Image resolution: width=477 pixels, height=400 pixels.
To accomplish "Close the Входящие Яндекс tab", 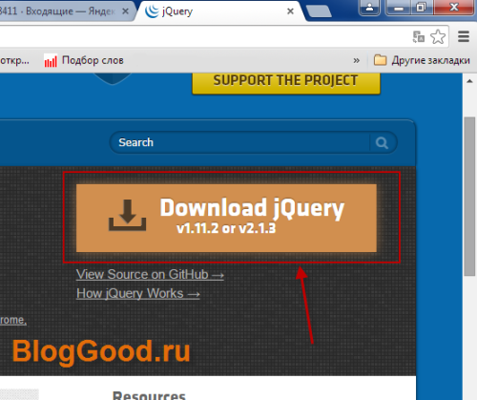I will tap(125, 11).
